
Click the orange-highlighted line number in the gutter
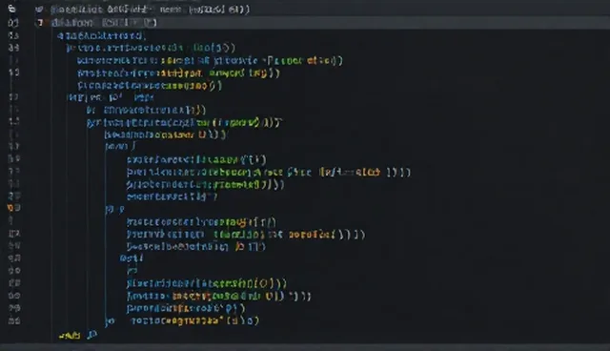pos(14,208)
